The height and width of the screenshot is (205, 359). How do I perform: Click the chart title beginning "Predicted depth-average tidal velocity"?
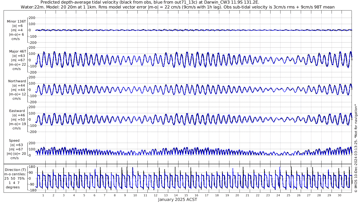click(150, 2)
